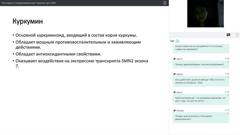The image size is (240, 135).
Task: Click the 11:10 timestamp
Action: [227, 92]
